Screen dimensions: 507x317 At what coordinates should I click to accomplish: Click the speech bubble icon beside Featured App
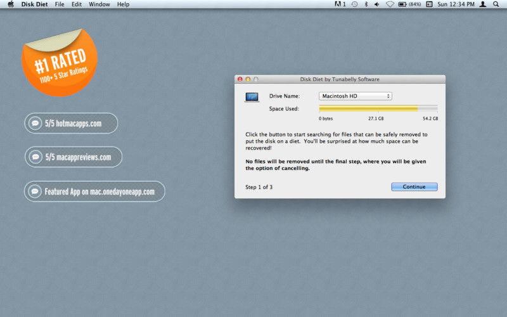35,191
